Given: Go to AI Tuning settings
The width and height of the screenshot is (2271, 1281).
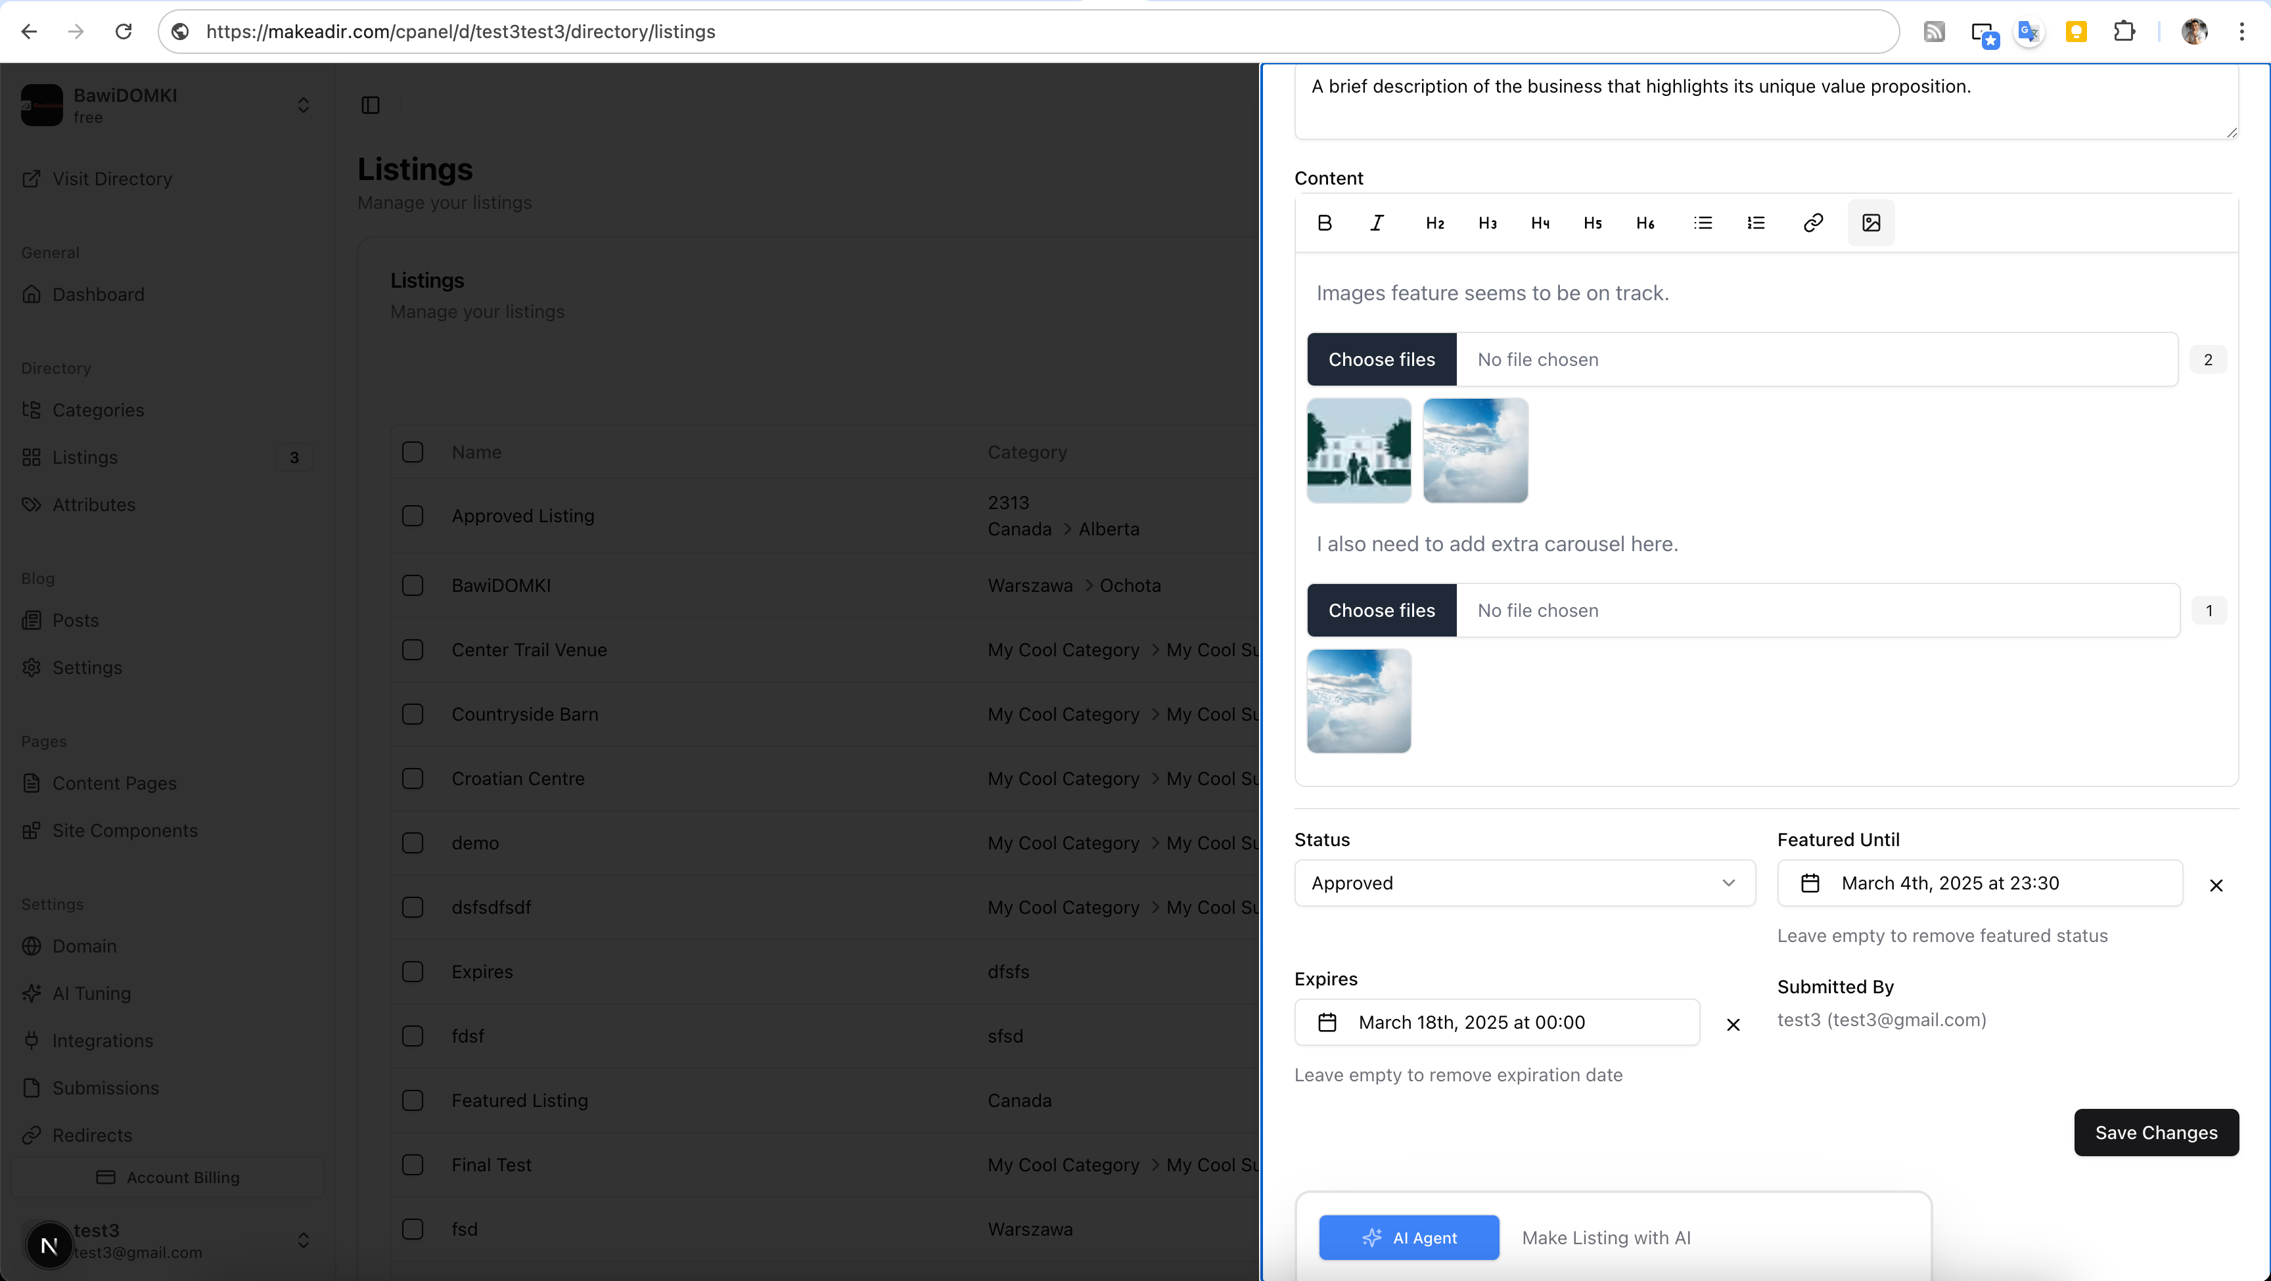Looking at the screenshot, I should point(91,993).
